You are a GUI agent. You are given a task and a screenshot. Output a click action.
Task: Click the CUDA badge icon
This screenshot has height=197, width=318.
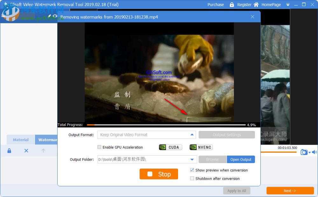tap(170, 147)
